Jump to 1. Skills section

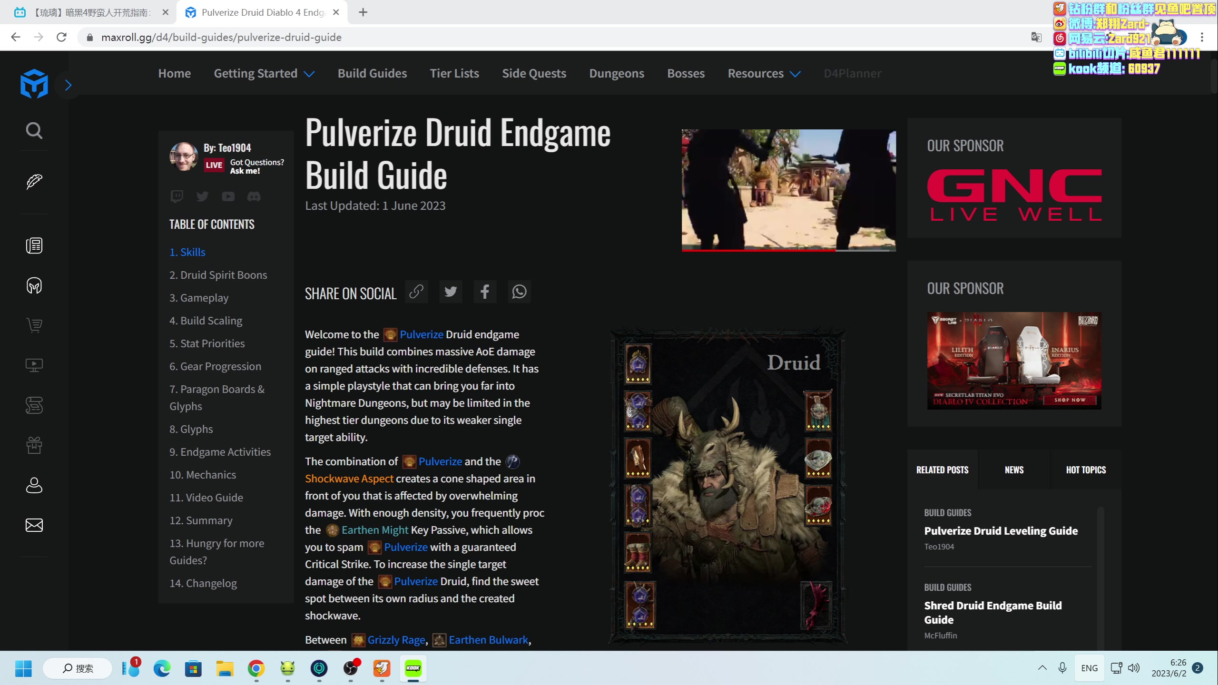click(x=187, y=252)
